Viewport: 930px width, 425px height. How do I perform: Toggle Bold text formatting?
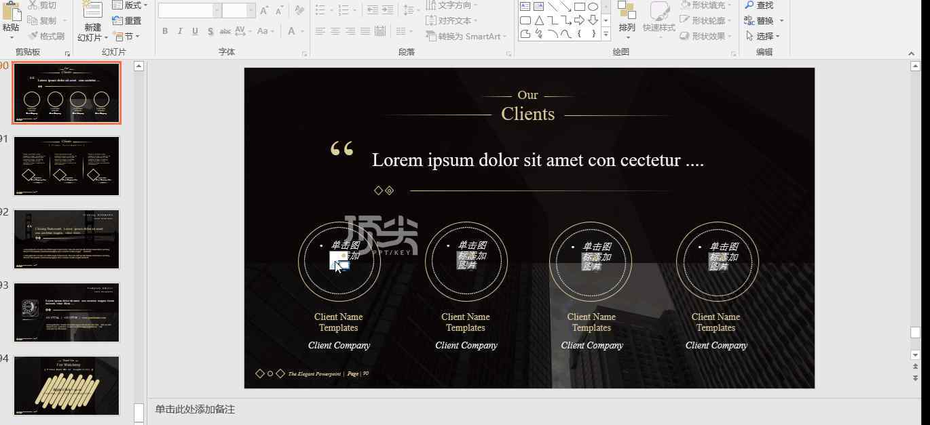coord(165,31)
